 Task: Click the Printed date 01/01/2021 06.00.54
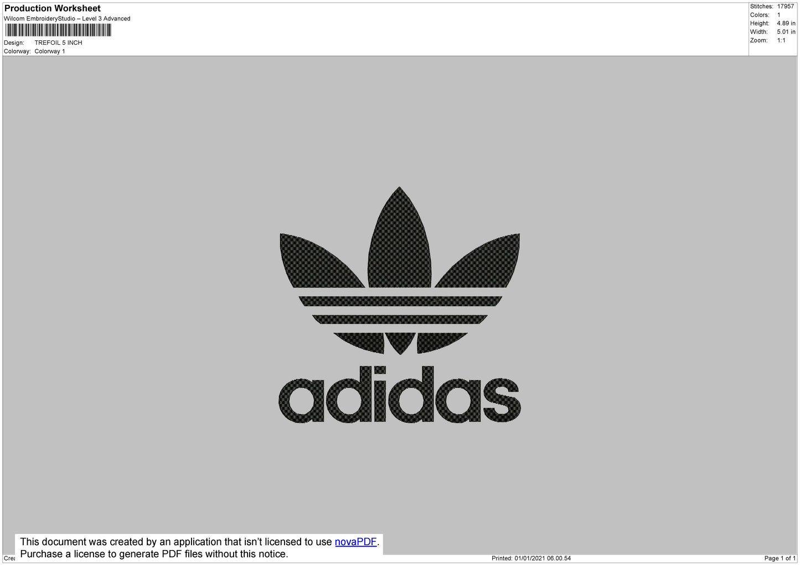[x=531, y=558]
